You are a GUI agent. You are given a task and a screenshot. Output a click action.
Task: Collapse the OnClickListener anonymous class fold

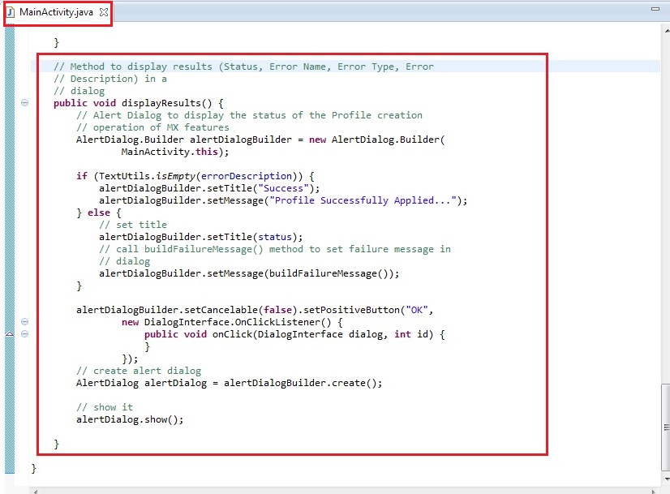[24, 322]
